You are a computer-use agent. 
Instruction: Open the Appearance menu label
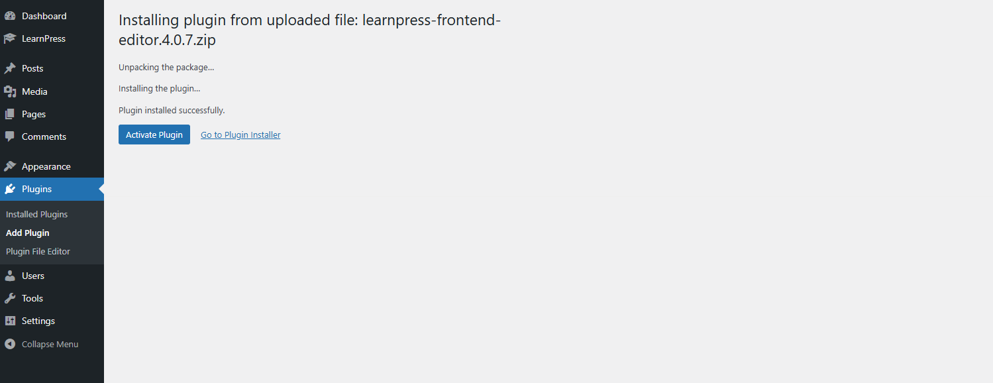click(46, 166)
